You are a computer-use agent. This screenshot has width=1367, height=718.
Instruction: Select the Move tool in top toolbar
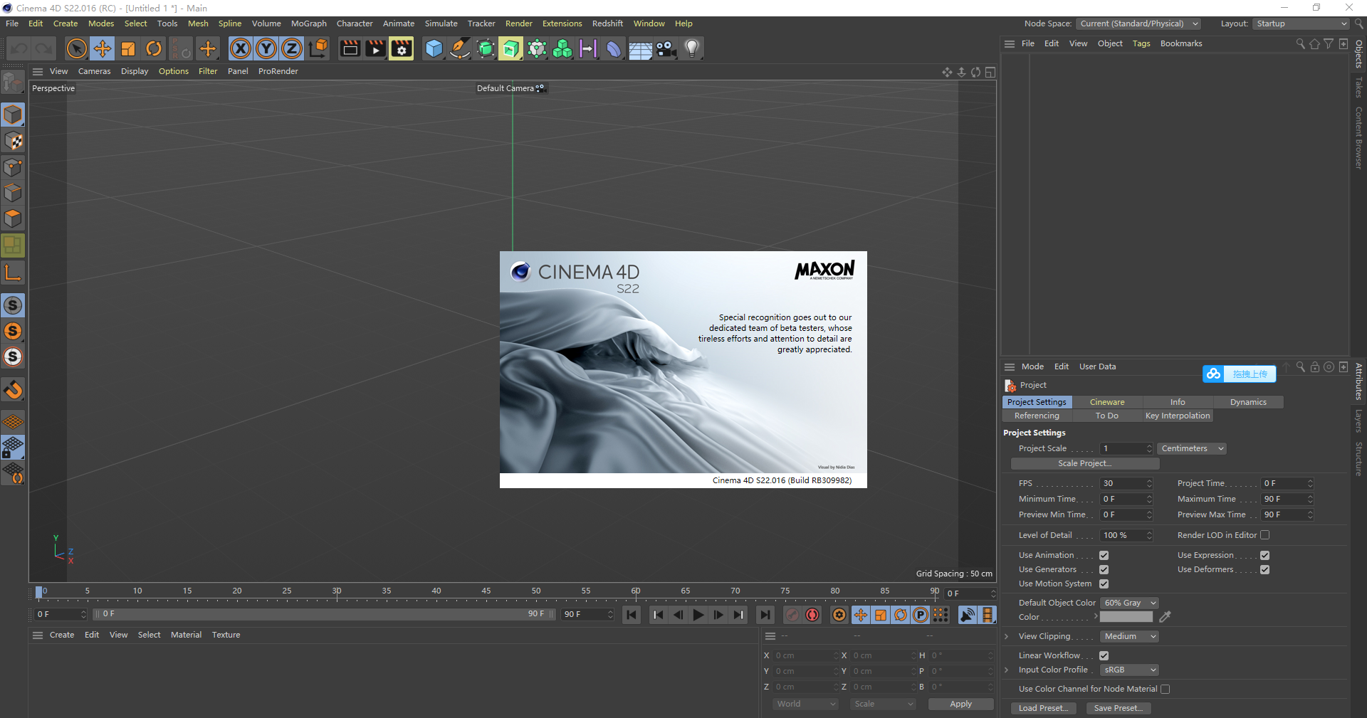point(103,48)
